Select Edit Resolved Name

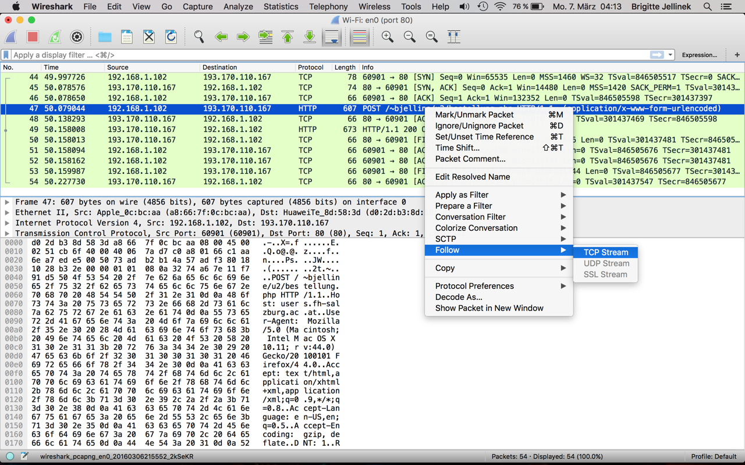coord(499,177)
